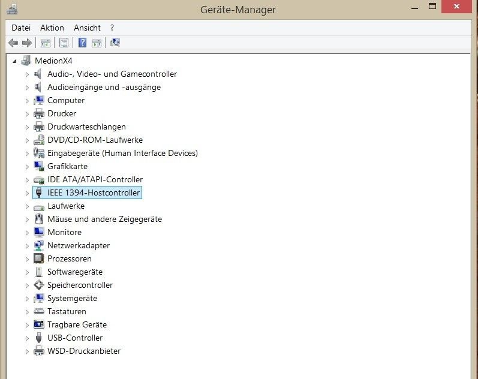
Task: Expand the Systemgeräte category
Action: click(x=27, y=299)
